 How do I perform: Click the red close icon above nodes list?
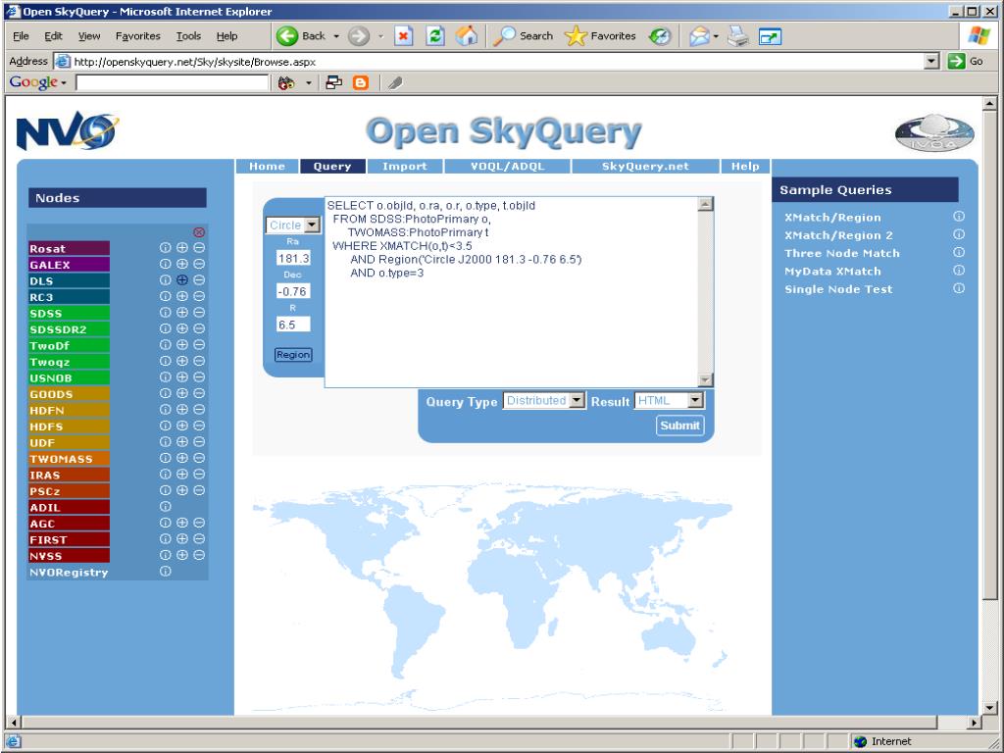point(198,231)
